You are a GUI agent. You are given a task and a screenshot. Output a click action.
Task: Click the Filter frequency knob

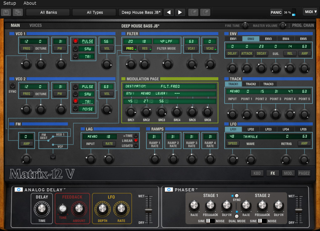click(131, 64)
